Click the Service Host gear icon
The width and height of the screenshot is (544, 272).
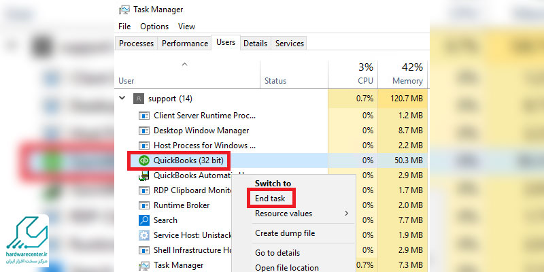(x=144, y=235)
